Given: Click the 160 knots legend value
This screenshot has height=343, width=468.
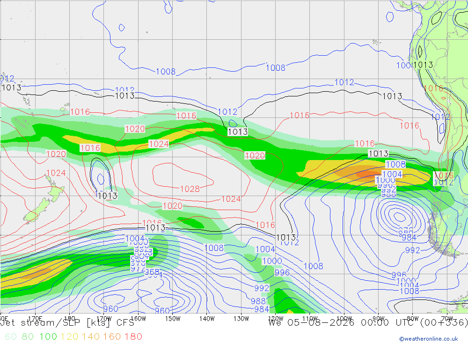Looking at the screenshot, I should [x=112, y=336].
